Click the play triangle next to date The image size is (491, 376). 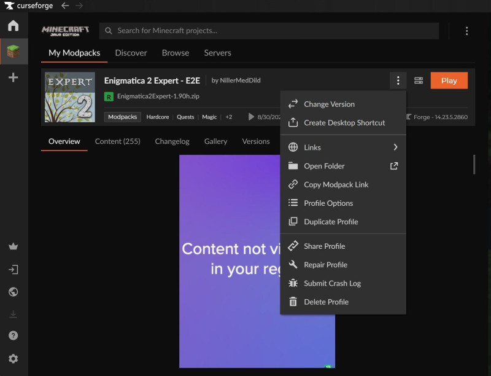(x=251, y=117)
